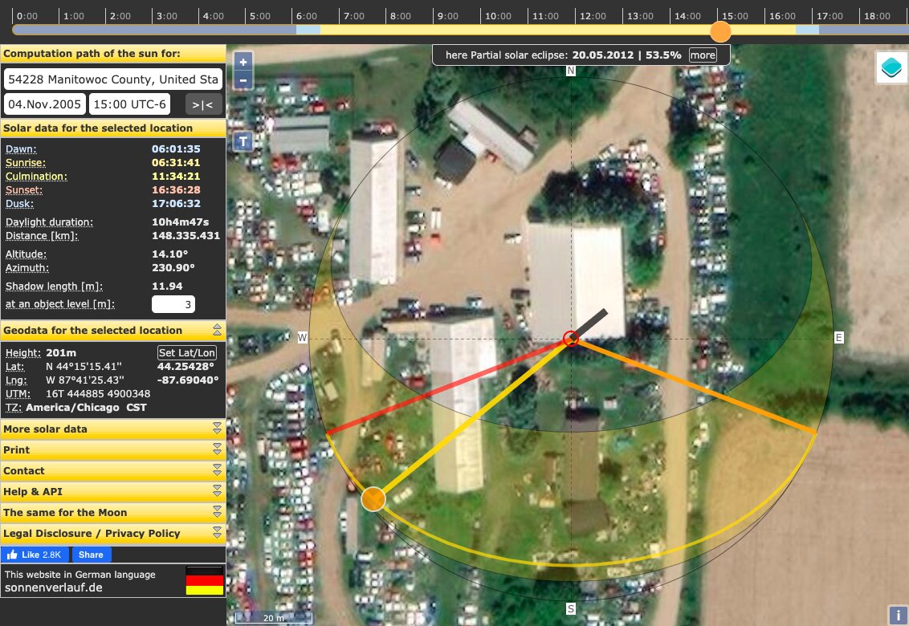Click the Azimuth label
This screenshot has width=909, height=626.
[x=27, y=268]
